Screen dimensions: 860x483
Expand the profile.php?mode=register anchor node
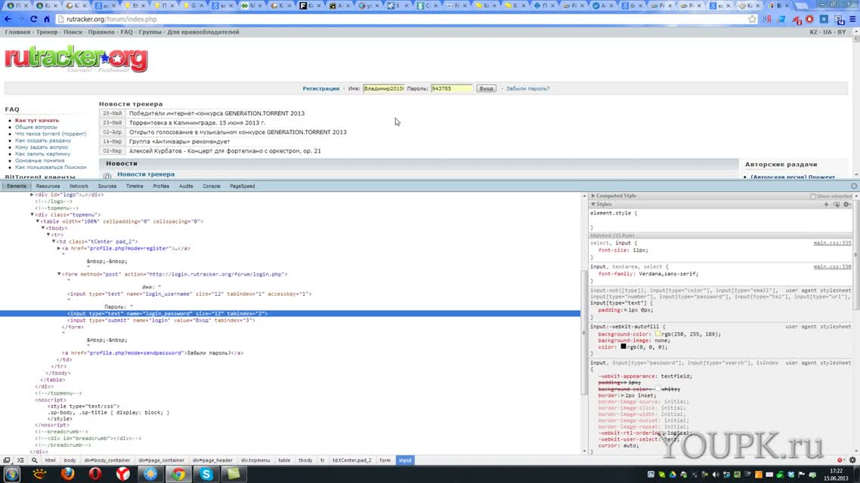click(59, 248)
